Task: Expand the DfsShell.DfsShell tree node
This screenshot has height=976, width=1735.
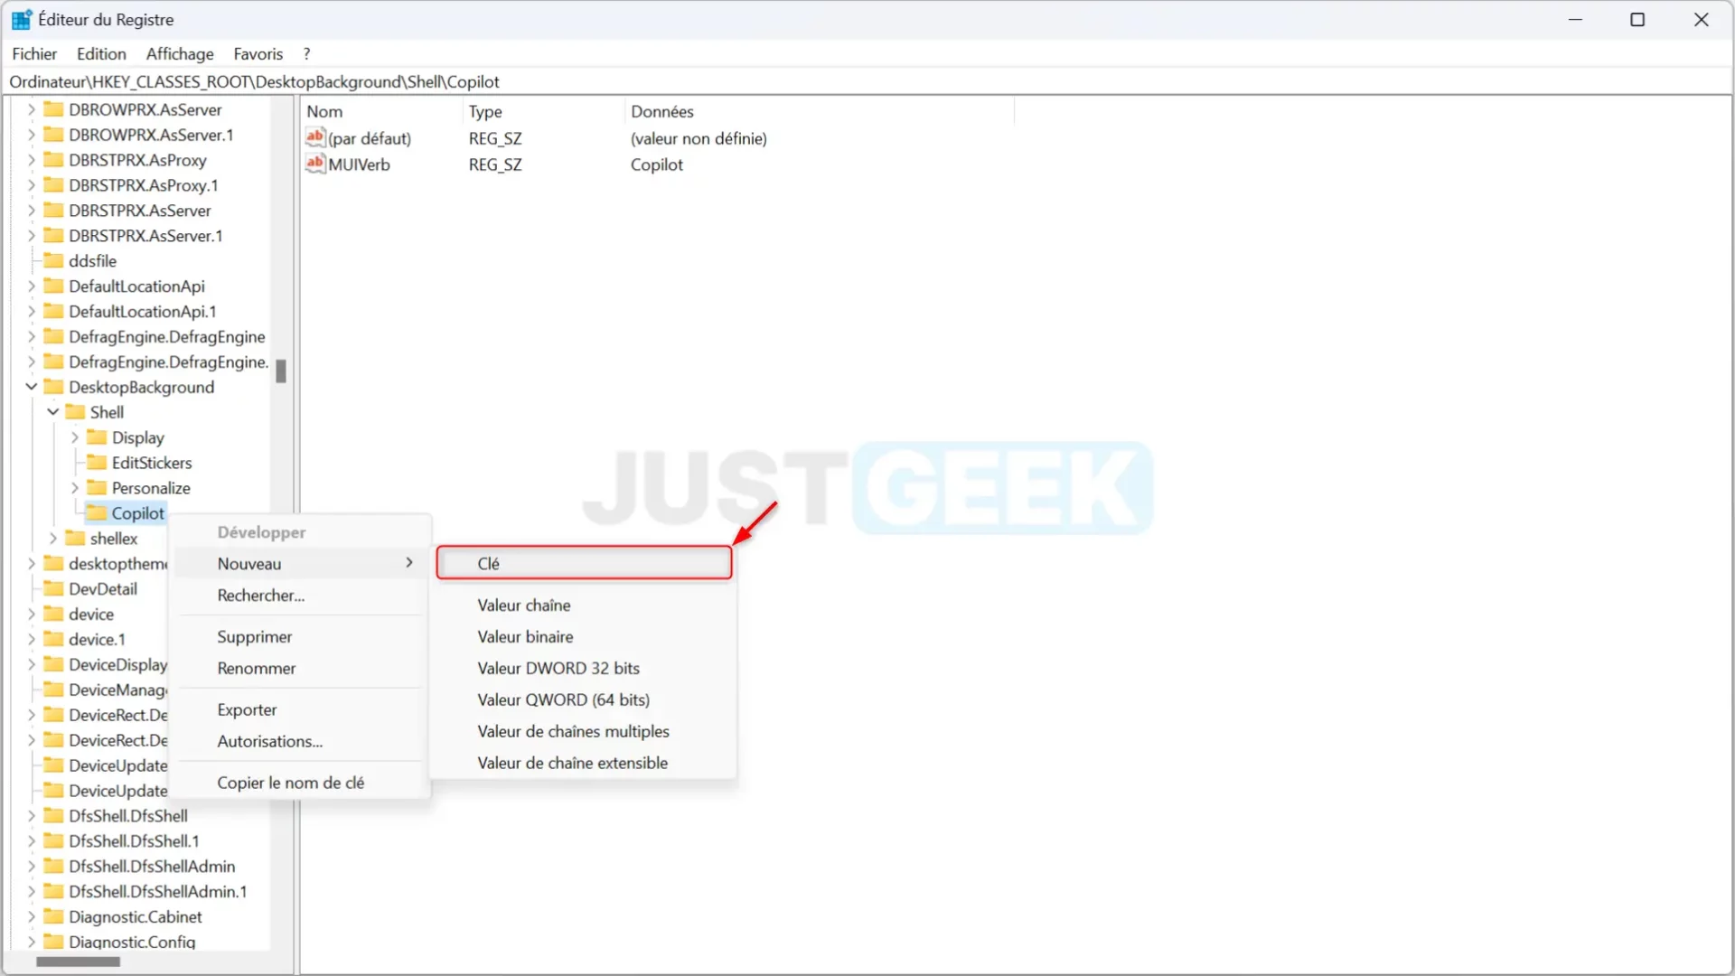Action: 31,815
